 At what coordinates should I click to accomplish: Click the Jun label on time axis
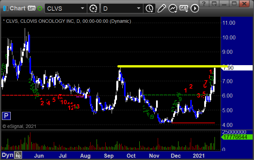39,156
